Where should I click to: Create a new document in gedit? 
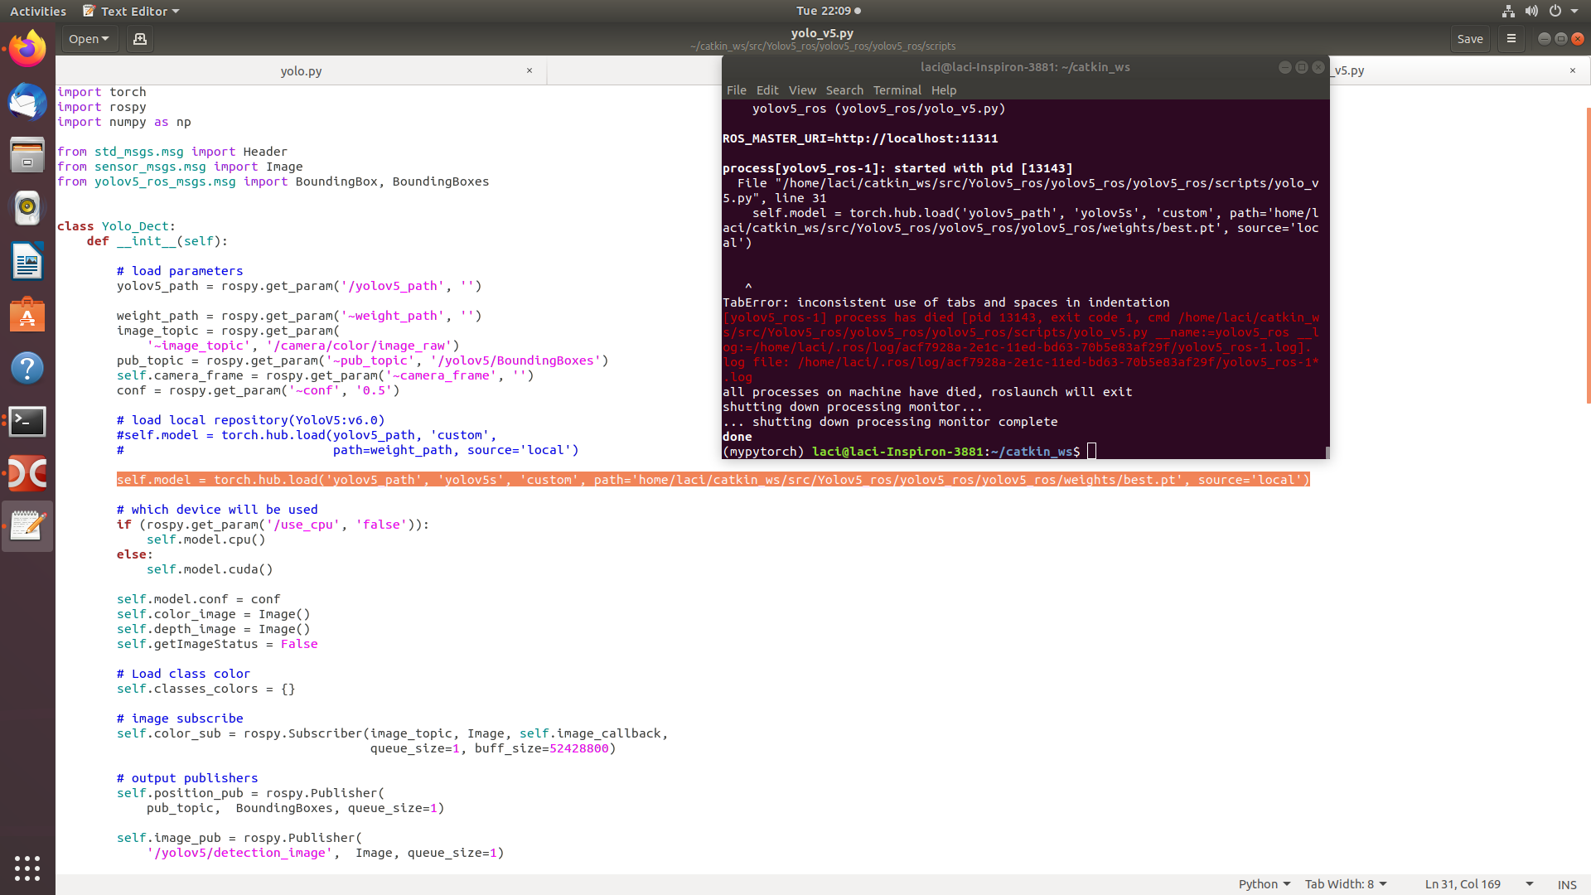[x=139, y=39]
